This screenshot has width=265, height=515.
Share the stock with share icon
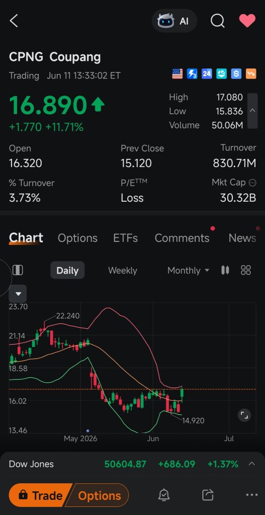208,495
